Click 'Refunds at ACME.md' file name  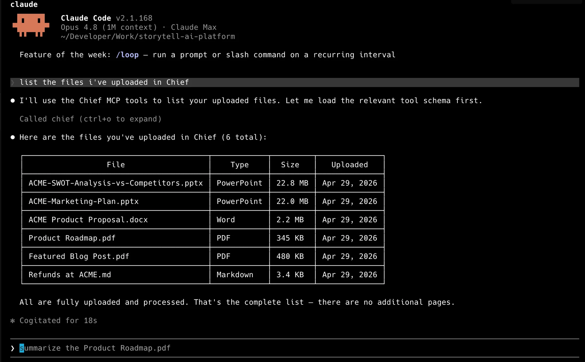[x=70, y=275]
